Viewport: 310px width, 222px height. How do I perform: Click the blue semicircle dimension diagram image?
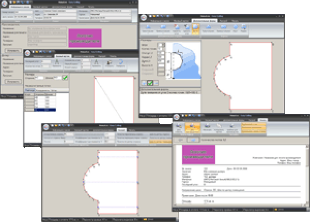(183, 61)
